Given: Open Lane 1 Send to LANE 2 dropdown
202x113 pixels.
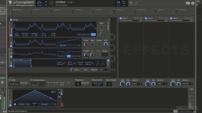Looking at the screenshot, I should coord(136,84).
